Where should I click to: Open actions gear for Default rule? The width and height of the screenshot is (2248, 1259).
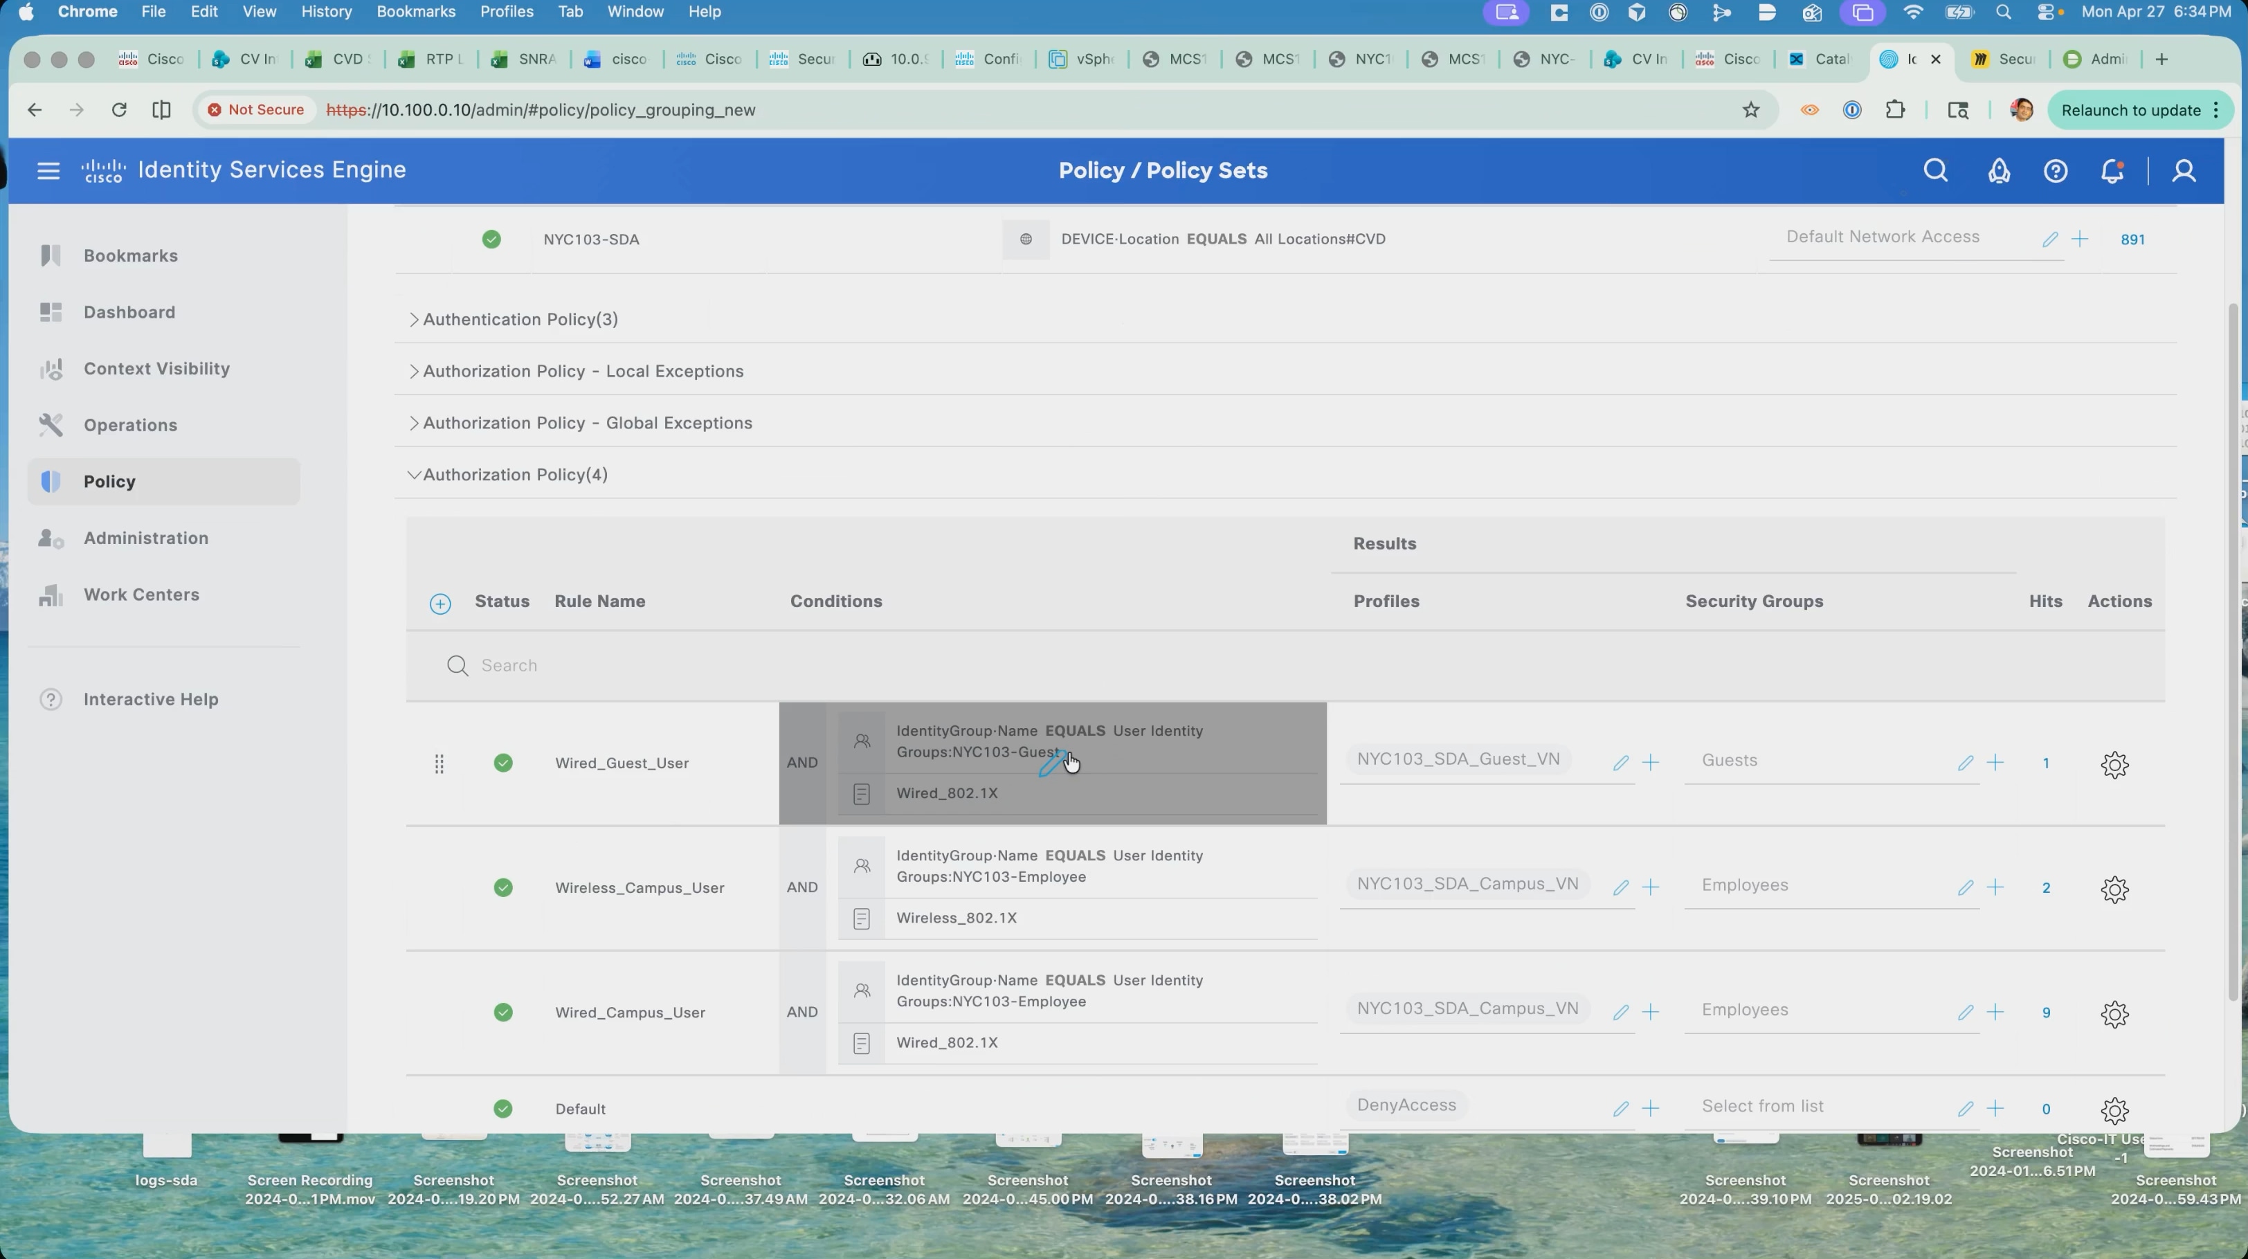click(2114, 1109)
